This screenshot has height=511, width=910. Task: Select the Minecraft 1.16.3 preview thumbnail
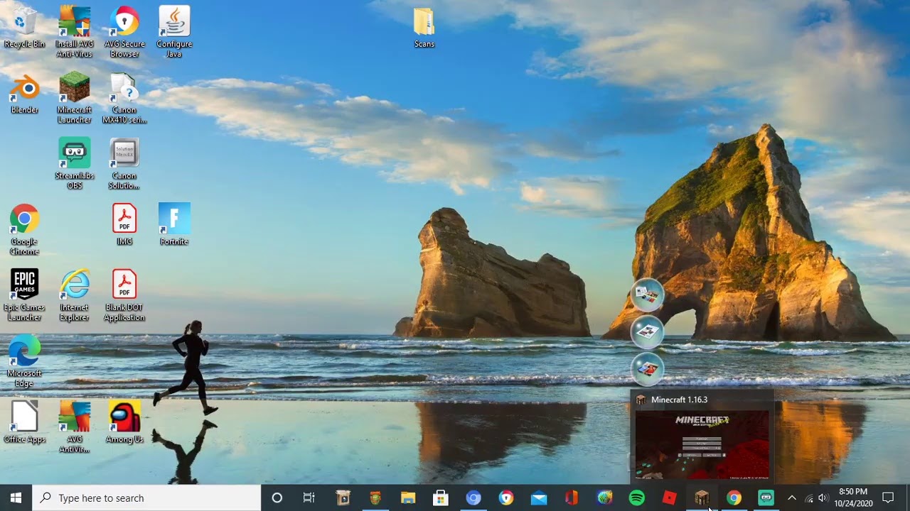[702, 444]
